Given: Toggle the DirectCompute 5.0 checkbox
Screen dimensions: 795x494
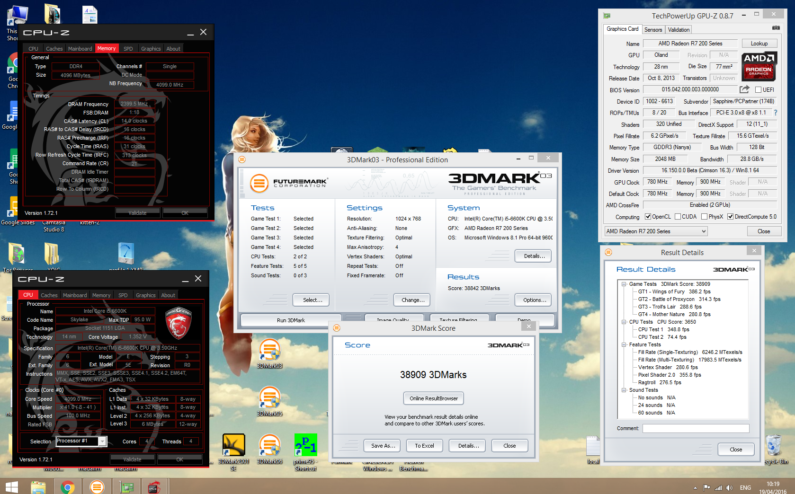Looking at the screenshot, I should [730, 217].
